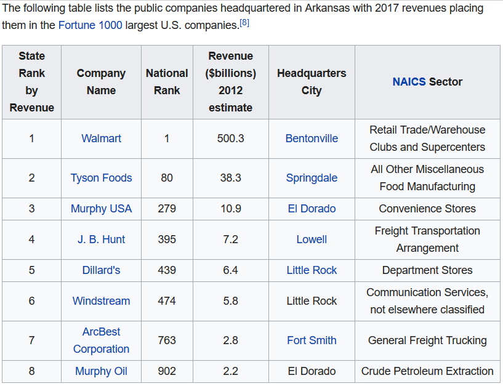This screenshot has width=503, height=386.
Task: Click the national rank 279
Action: [167, 209]
